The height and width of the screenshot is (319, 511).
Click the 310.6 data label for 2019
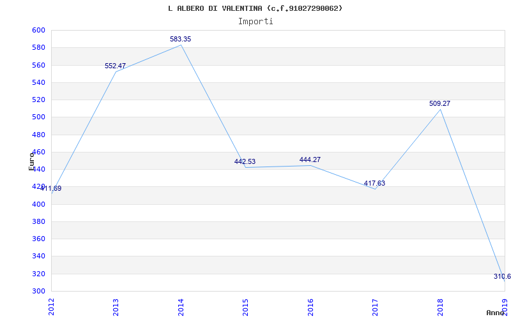coord(502,277)
